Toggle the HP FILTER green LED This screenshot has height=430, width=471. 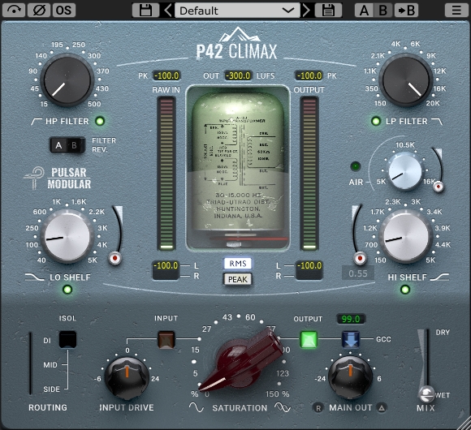click(x=100, y=121)
